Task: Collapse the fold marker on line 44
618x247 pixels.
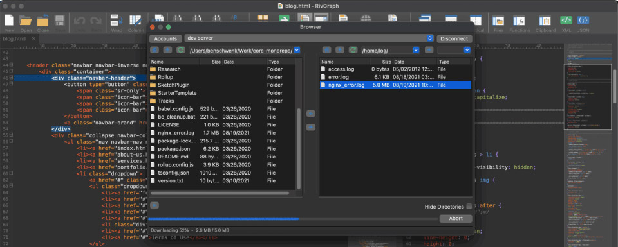Action: click(12, 65)
